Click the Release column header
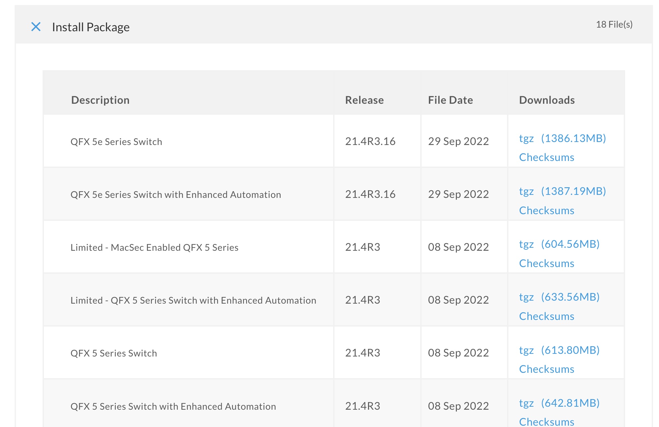659x427 pixels. click(x=364, y=100)
